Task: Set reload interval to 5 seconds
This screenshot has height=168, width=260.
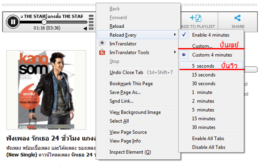Action: pos(211,66)
